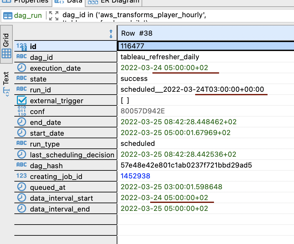Click the dag_run table icon
294x244 pixels.
pos(8,16)
